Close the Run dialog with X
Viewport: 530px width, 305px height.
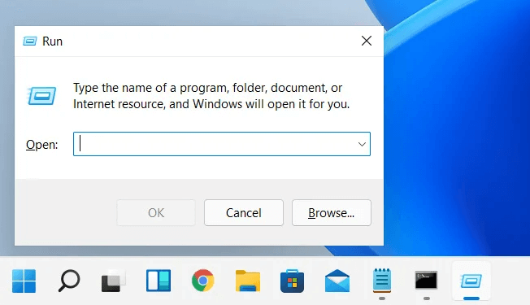(x=367, y=41)
